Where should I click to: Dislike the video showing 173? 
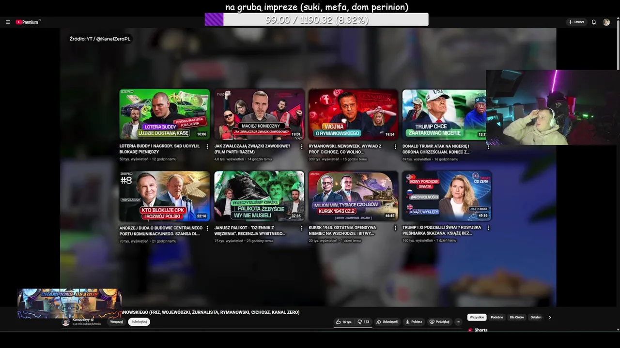tap(363, 322)
